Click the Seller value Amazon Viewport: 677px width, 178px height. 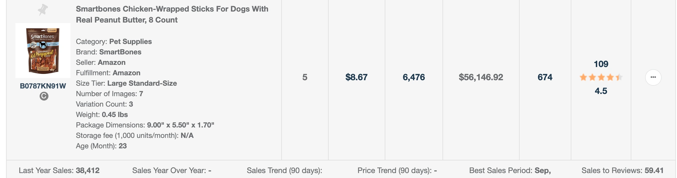tap(112, 62)
